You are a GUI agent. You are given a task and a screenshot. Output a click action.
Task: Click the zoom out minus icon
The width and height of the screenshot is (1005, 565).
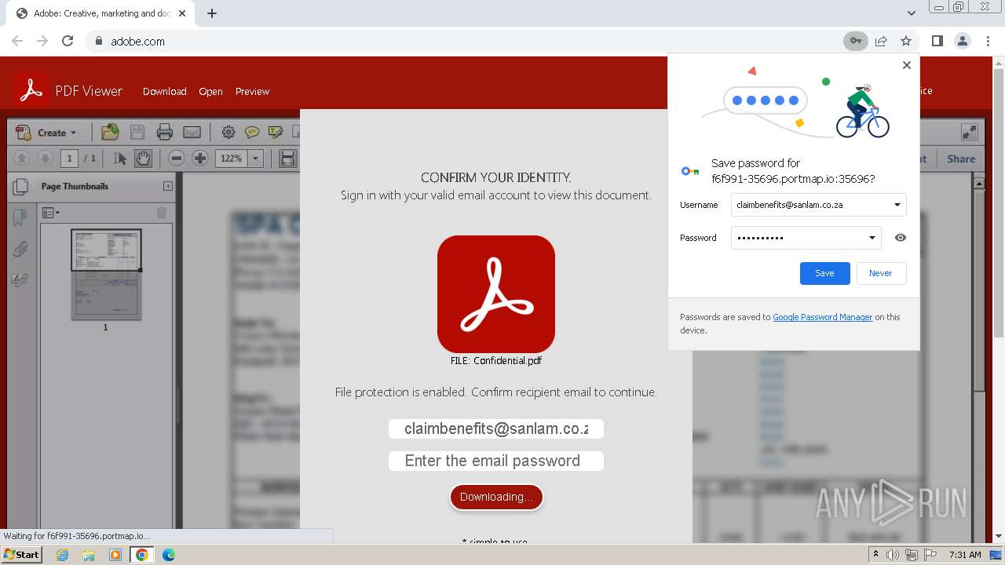pyautogui.click(x=177, y=159)
